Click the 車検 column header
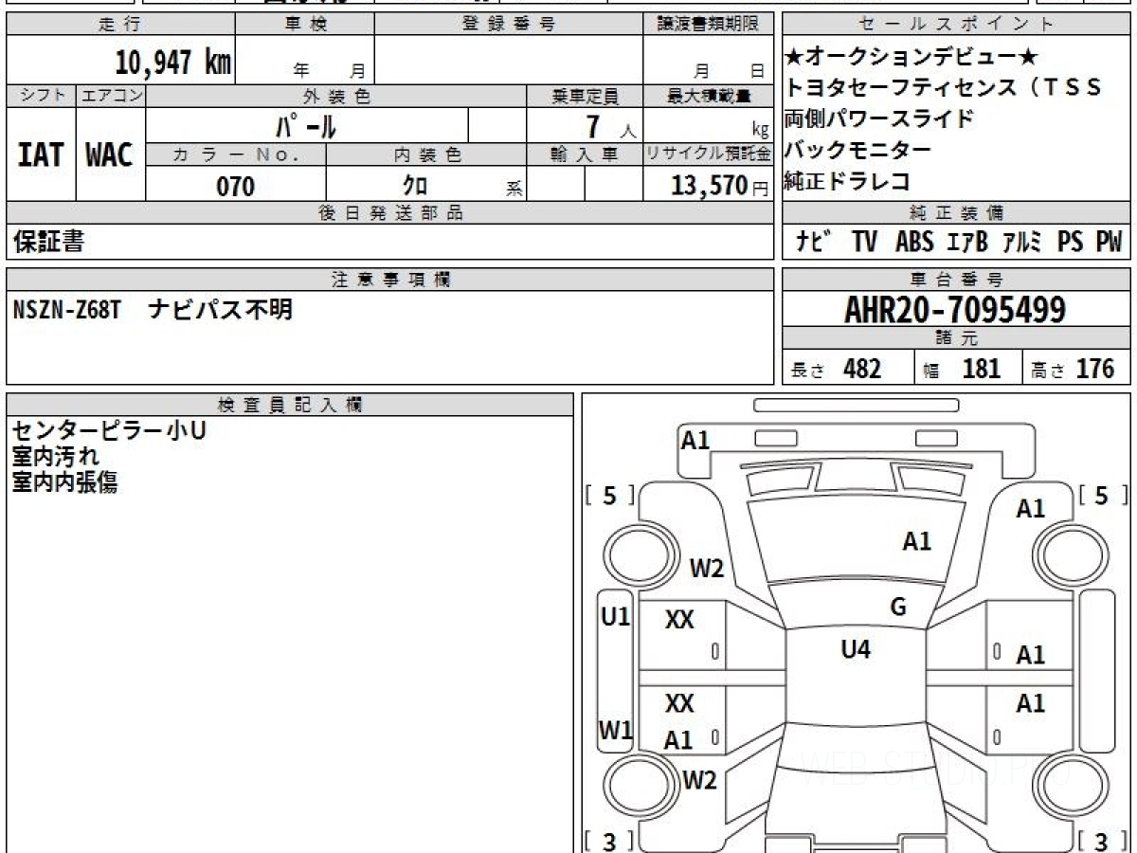This screenshot has width=1137, height=853. click(305, 25)
